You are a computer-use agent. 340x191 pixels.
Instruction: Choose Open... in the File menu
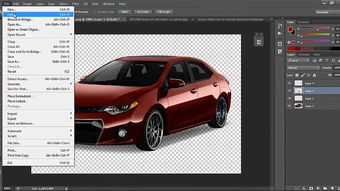(x=38, y=14)
